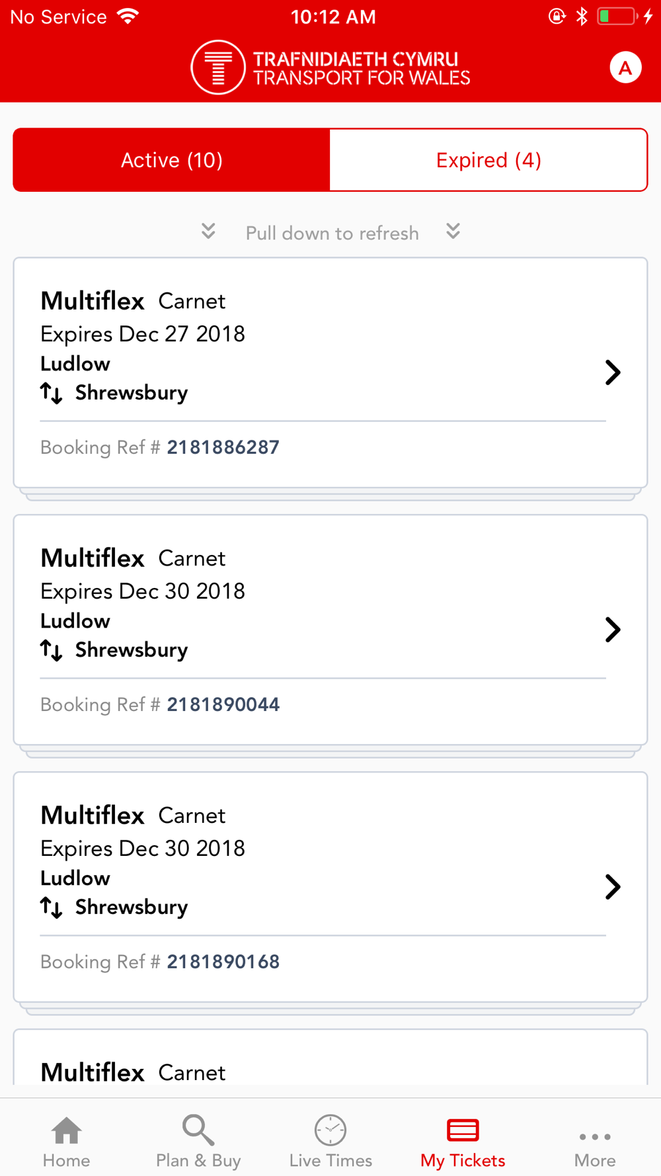661x1176 pixels.
Task: Tap the Ludlow–Shrewsbury swap arrows icon in first ticket
Action: pos(51,393)
